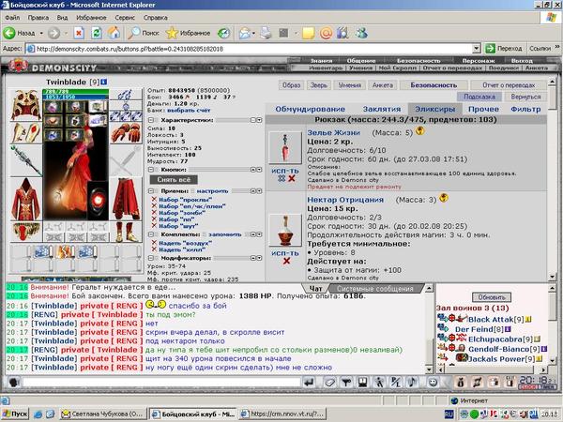Click the chat message input field

pyautogui.click(x=161, y=383)
